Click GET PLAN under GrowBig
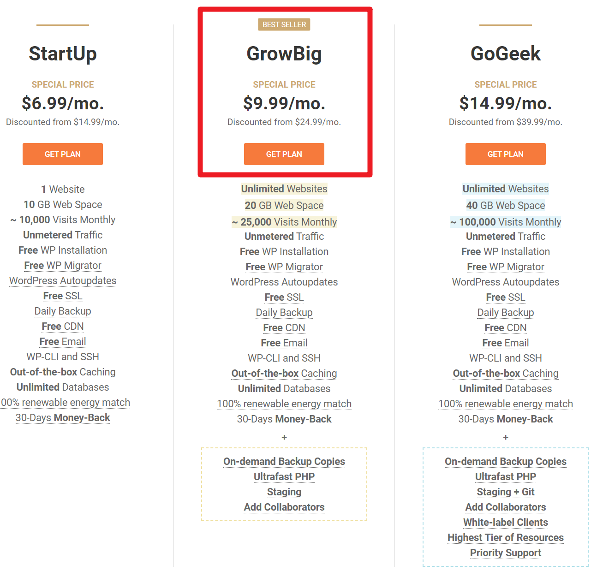This screenshot has height=577, width=591. [x=284, y=154]
